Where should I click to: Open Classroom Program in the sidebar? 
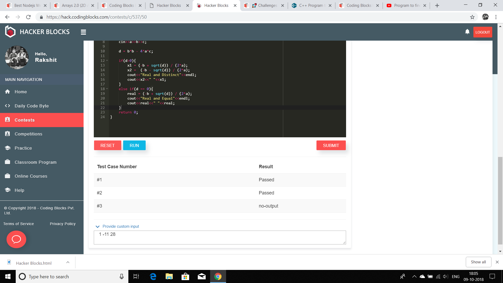[x=42, y=162]
